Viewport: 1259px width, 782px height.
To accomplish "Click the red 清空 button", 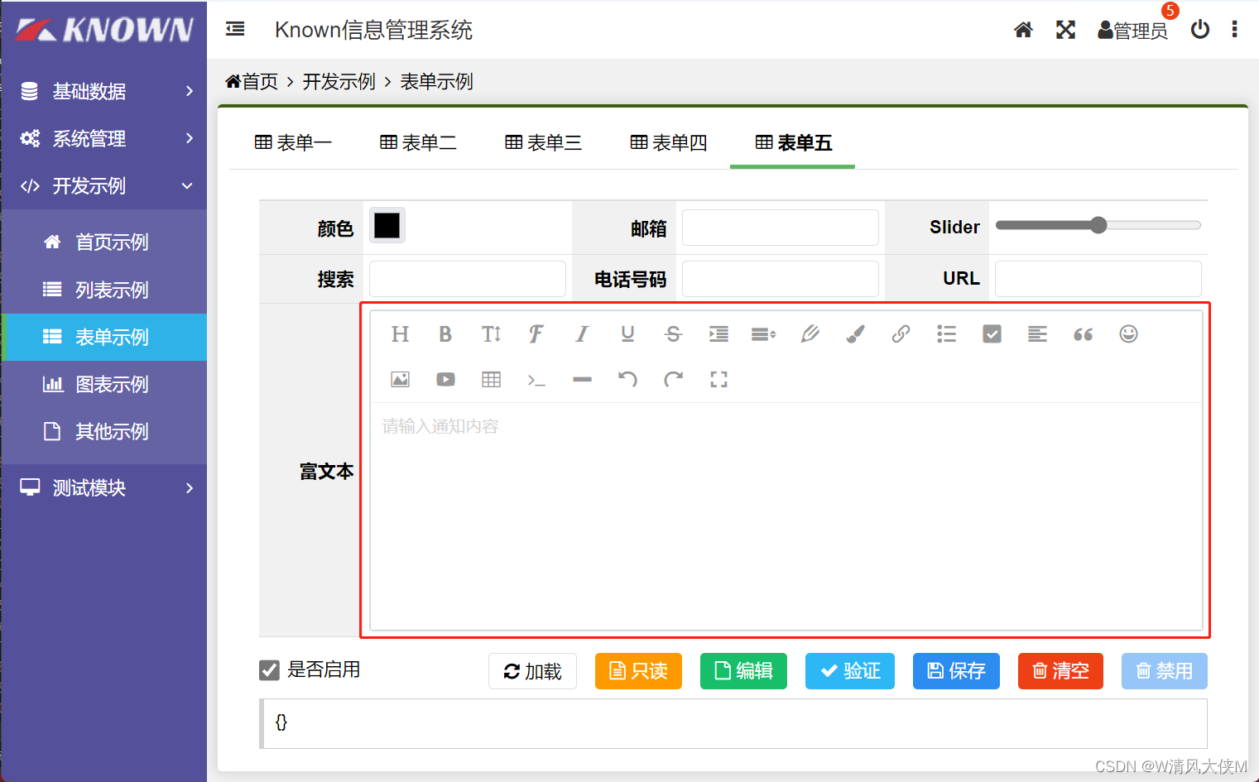I will pyautogui.click(x=1060, y=671).
